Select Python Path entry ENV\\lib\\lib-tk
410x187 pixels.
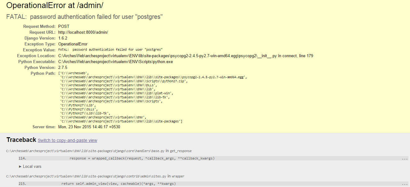pos(116,97)
